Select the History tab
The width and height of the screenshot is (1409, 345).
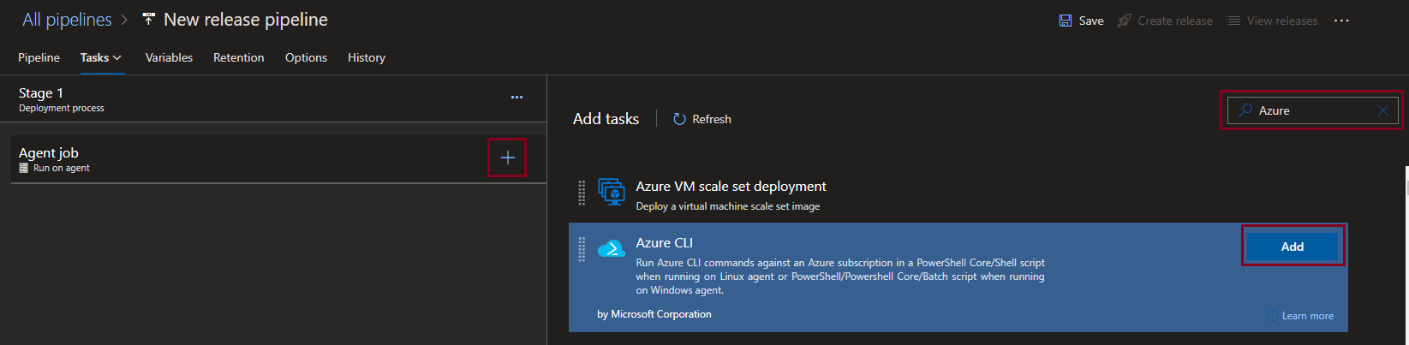point(366,57)
